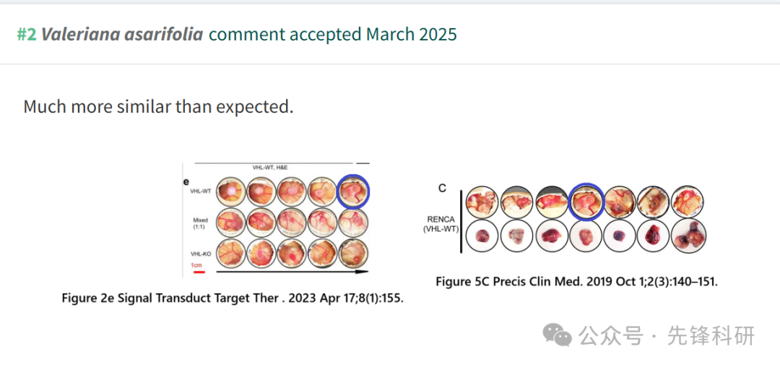Click the panel letter C label
Viewport: 780px width, 367px height.
(x=442, y=188)
